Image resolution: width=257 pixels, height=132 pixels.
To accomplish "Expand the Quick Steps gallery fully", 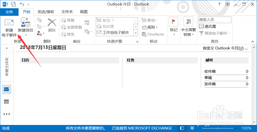I will [x=136, y=33].
